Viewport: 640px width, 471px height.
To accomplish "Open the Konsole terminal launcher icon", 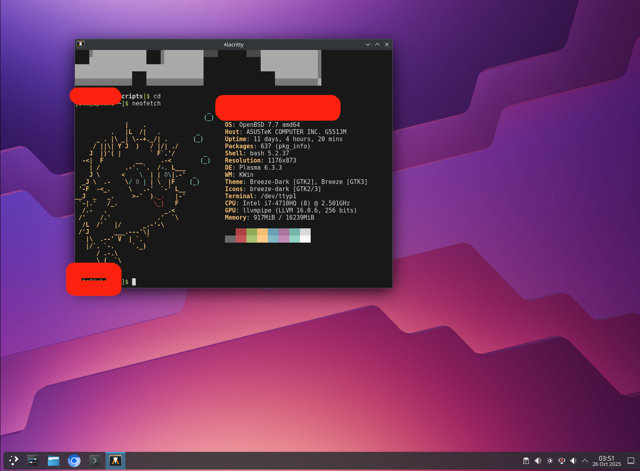I will coord(95,460).
